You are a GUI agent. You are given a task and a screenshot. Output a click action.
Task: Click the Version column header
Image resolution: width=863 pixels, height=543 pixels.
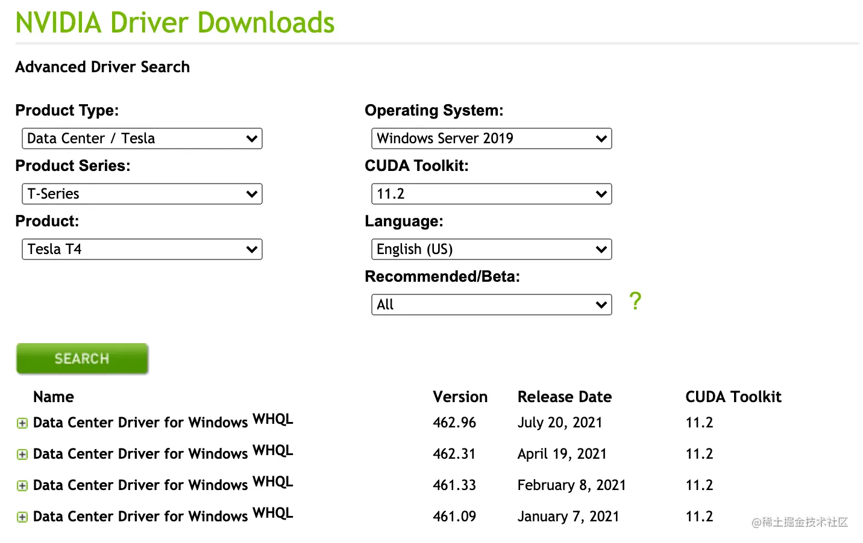click(460, 397)
